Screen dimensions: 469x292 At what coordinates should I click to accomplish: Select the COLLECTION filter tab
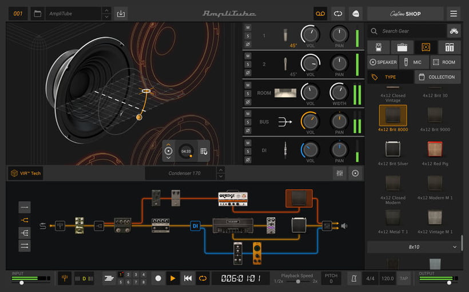tap(438, 77)
